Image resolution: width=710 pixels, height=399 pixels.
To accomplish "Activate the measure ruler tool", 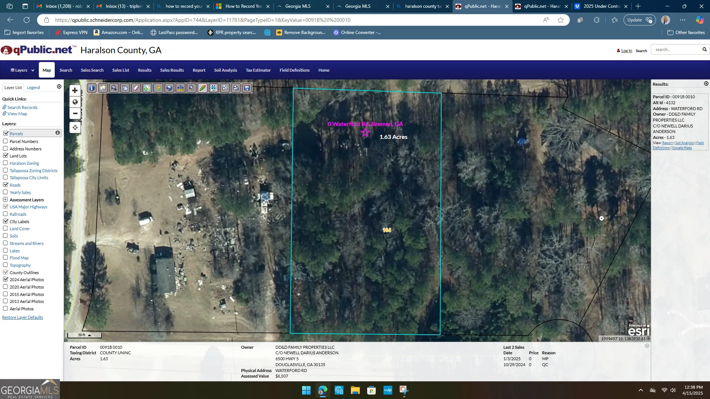I will (x=180, y=88).
